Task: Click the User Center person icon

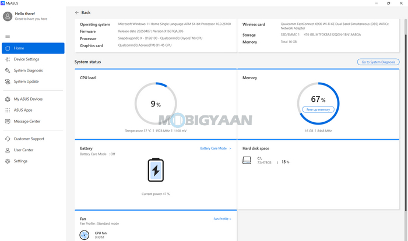Action: point(8,150)
